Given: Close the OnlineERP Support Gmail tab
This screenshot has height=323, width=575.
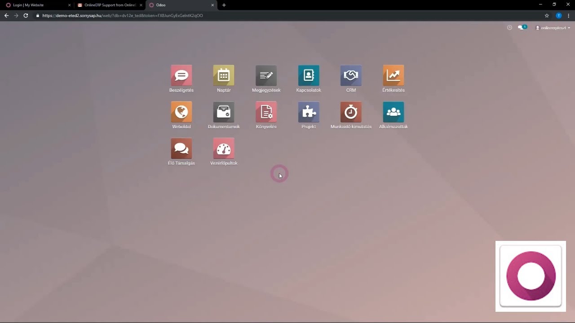Looking at the screenshot, I should click(x=141, y=5).
